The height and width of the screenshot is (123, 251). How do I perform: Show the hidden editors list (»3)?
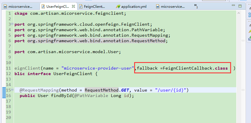(196, 6)
